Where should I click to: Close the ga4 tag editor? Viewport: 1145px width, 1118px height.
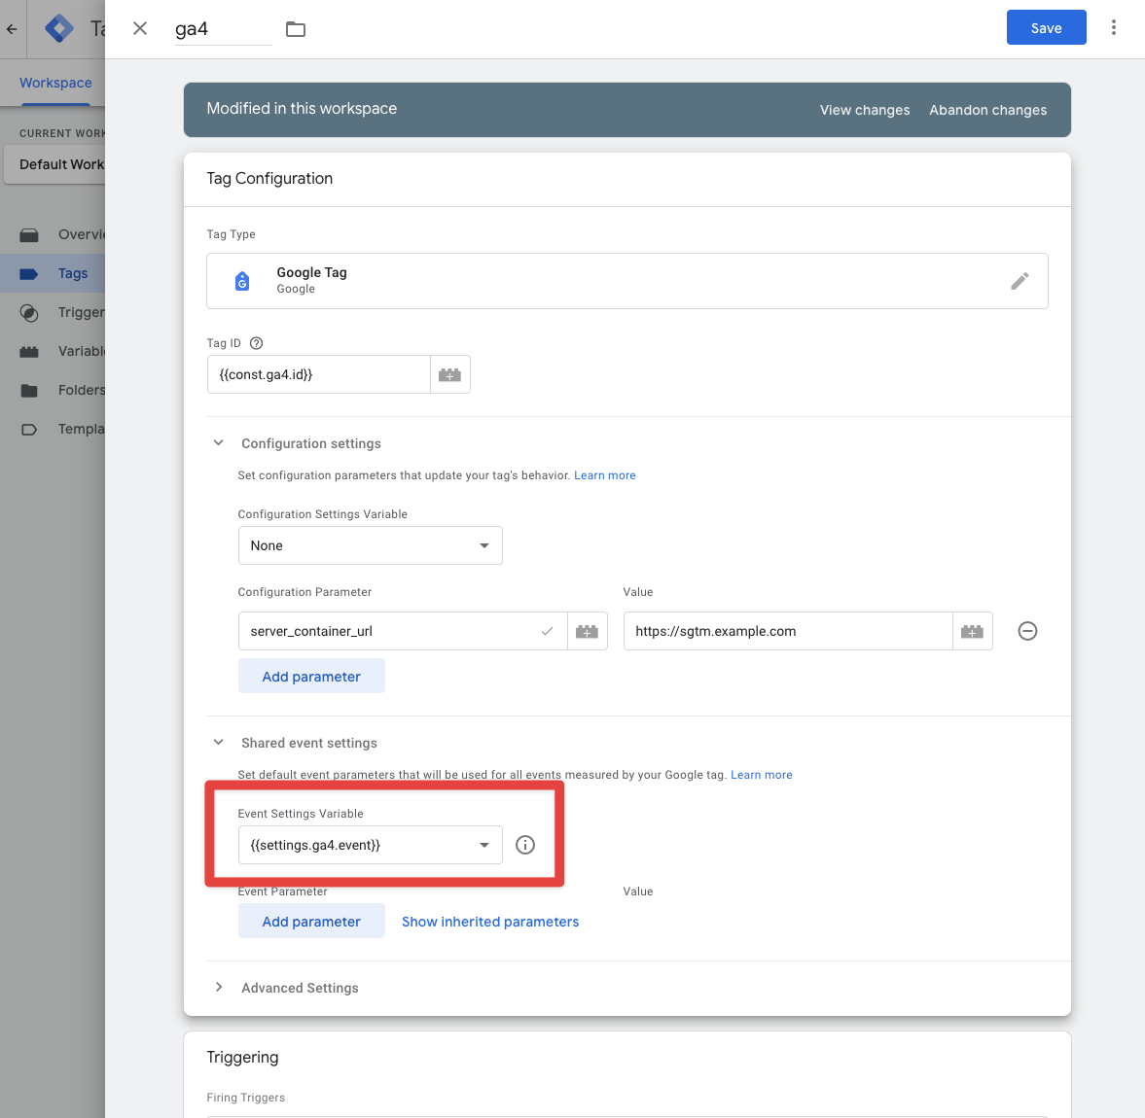click(x=140, y=28)
